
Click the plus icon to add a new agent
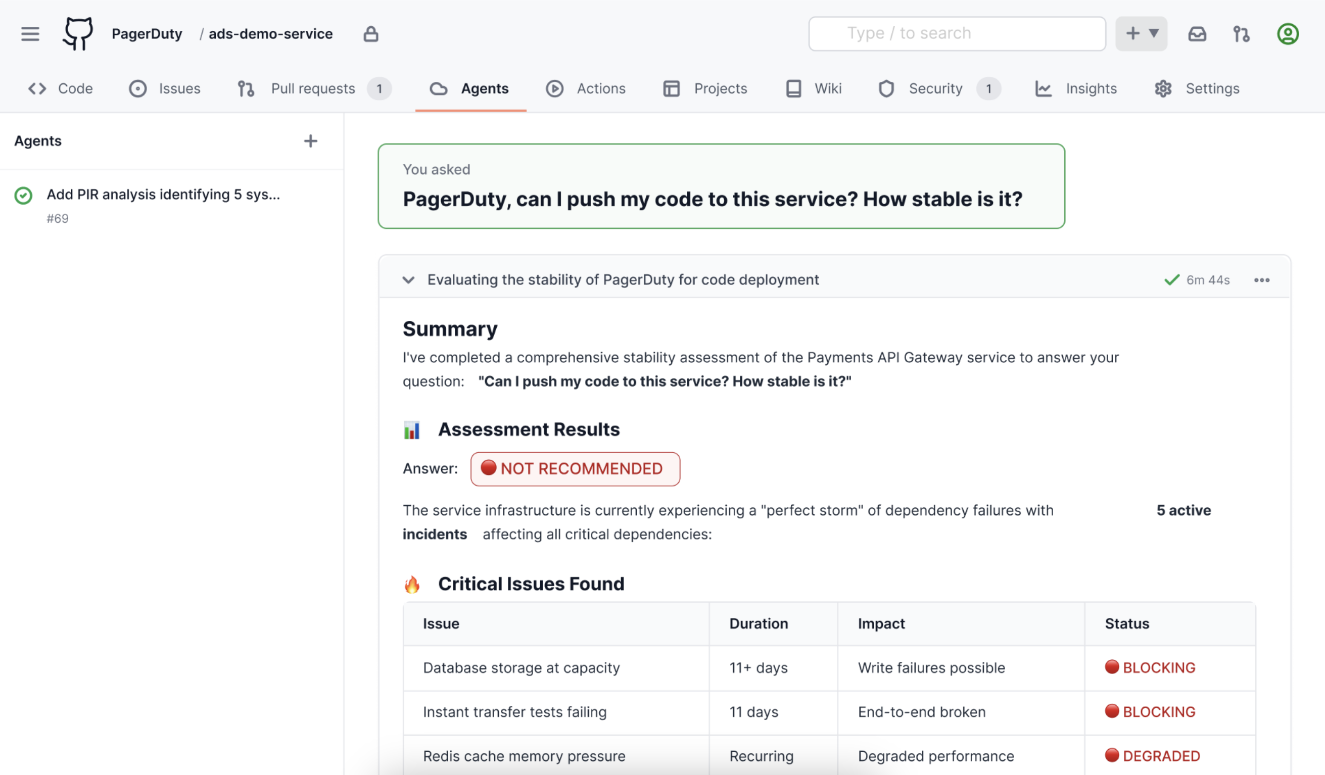click(310, 141)
